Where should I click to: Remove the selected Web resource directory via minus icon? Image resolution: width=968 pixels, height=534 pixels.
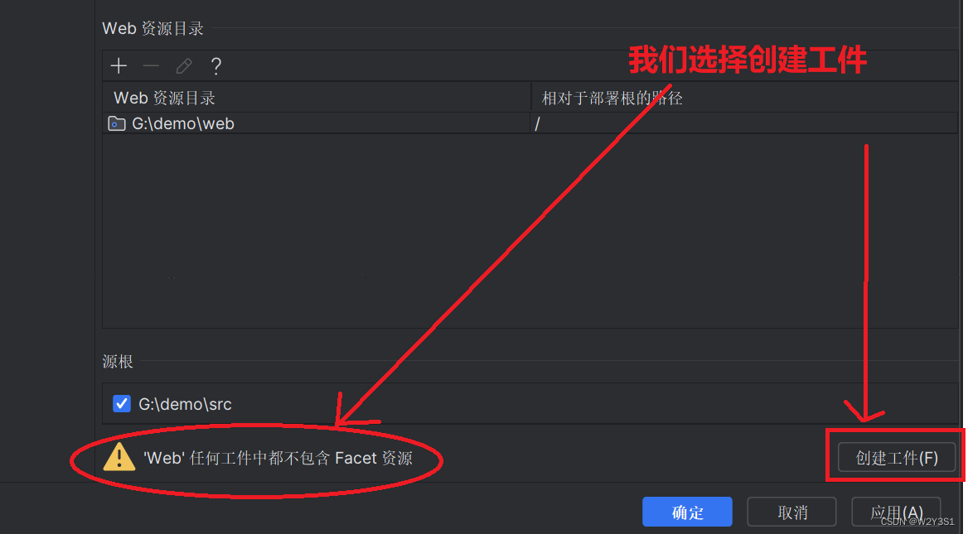[x=151, y=65]
